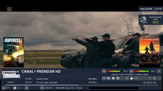The image size is (163, 91).
Task: Click the 22:40 next start time
Action: pos(28,82)
